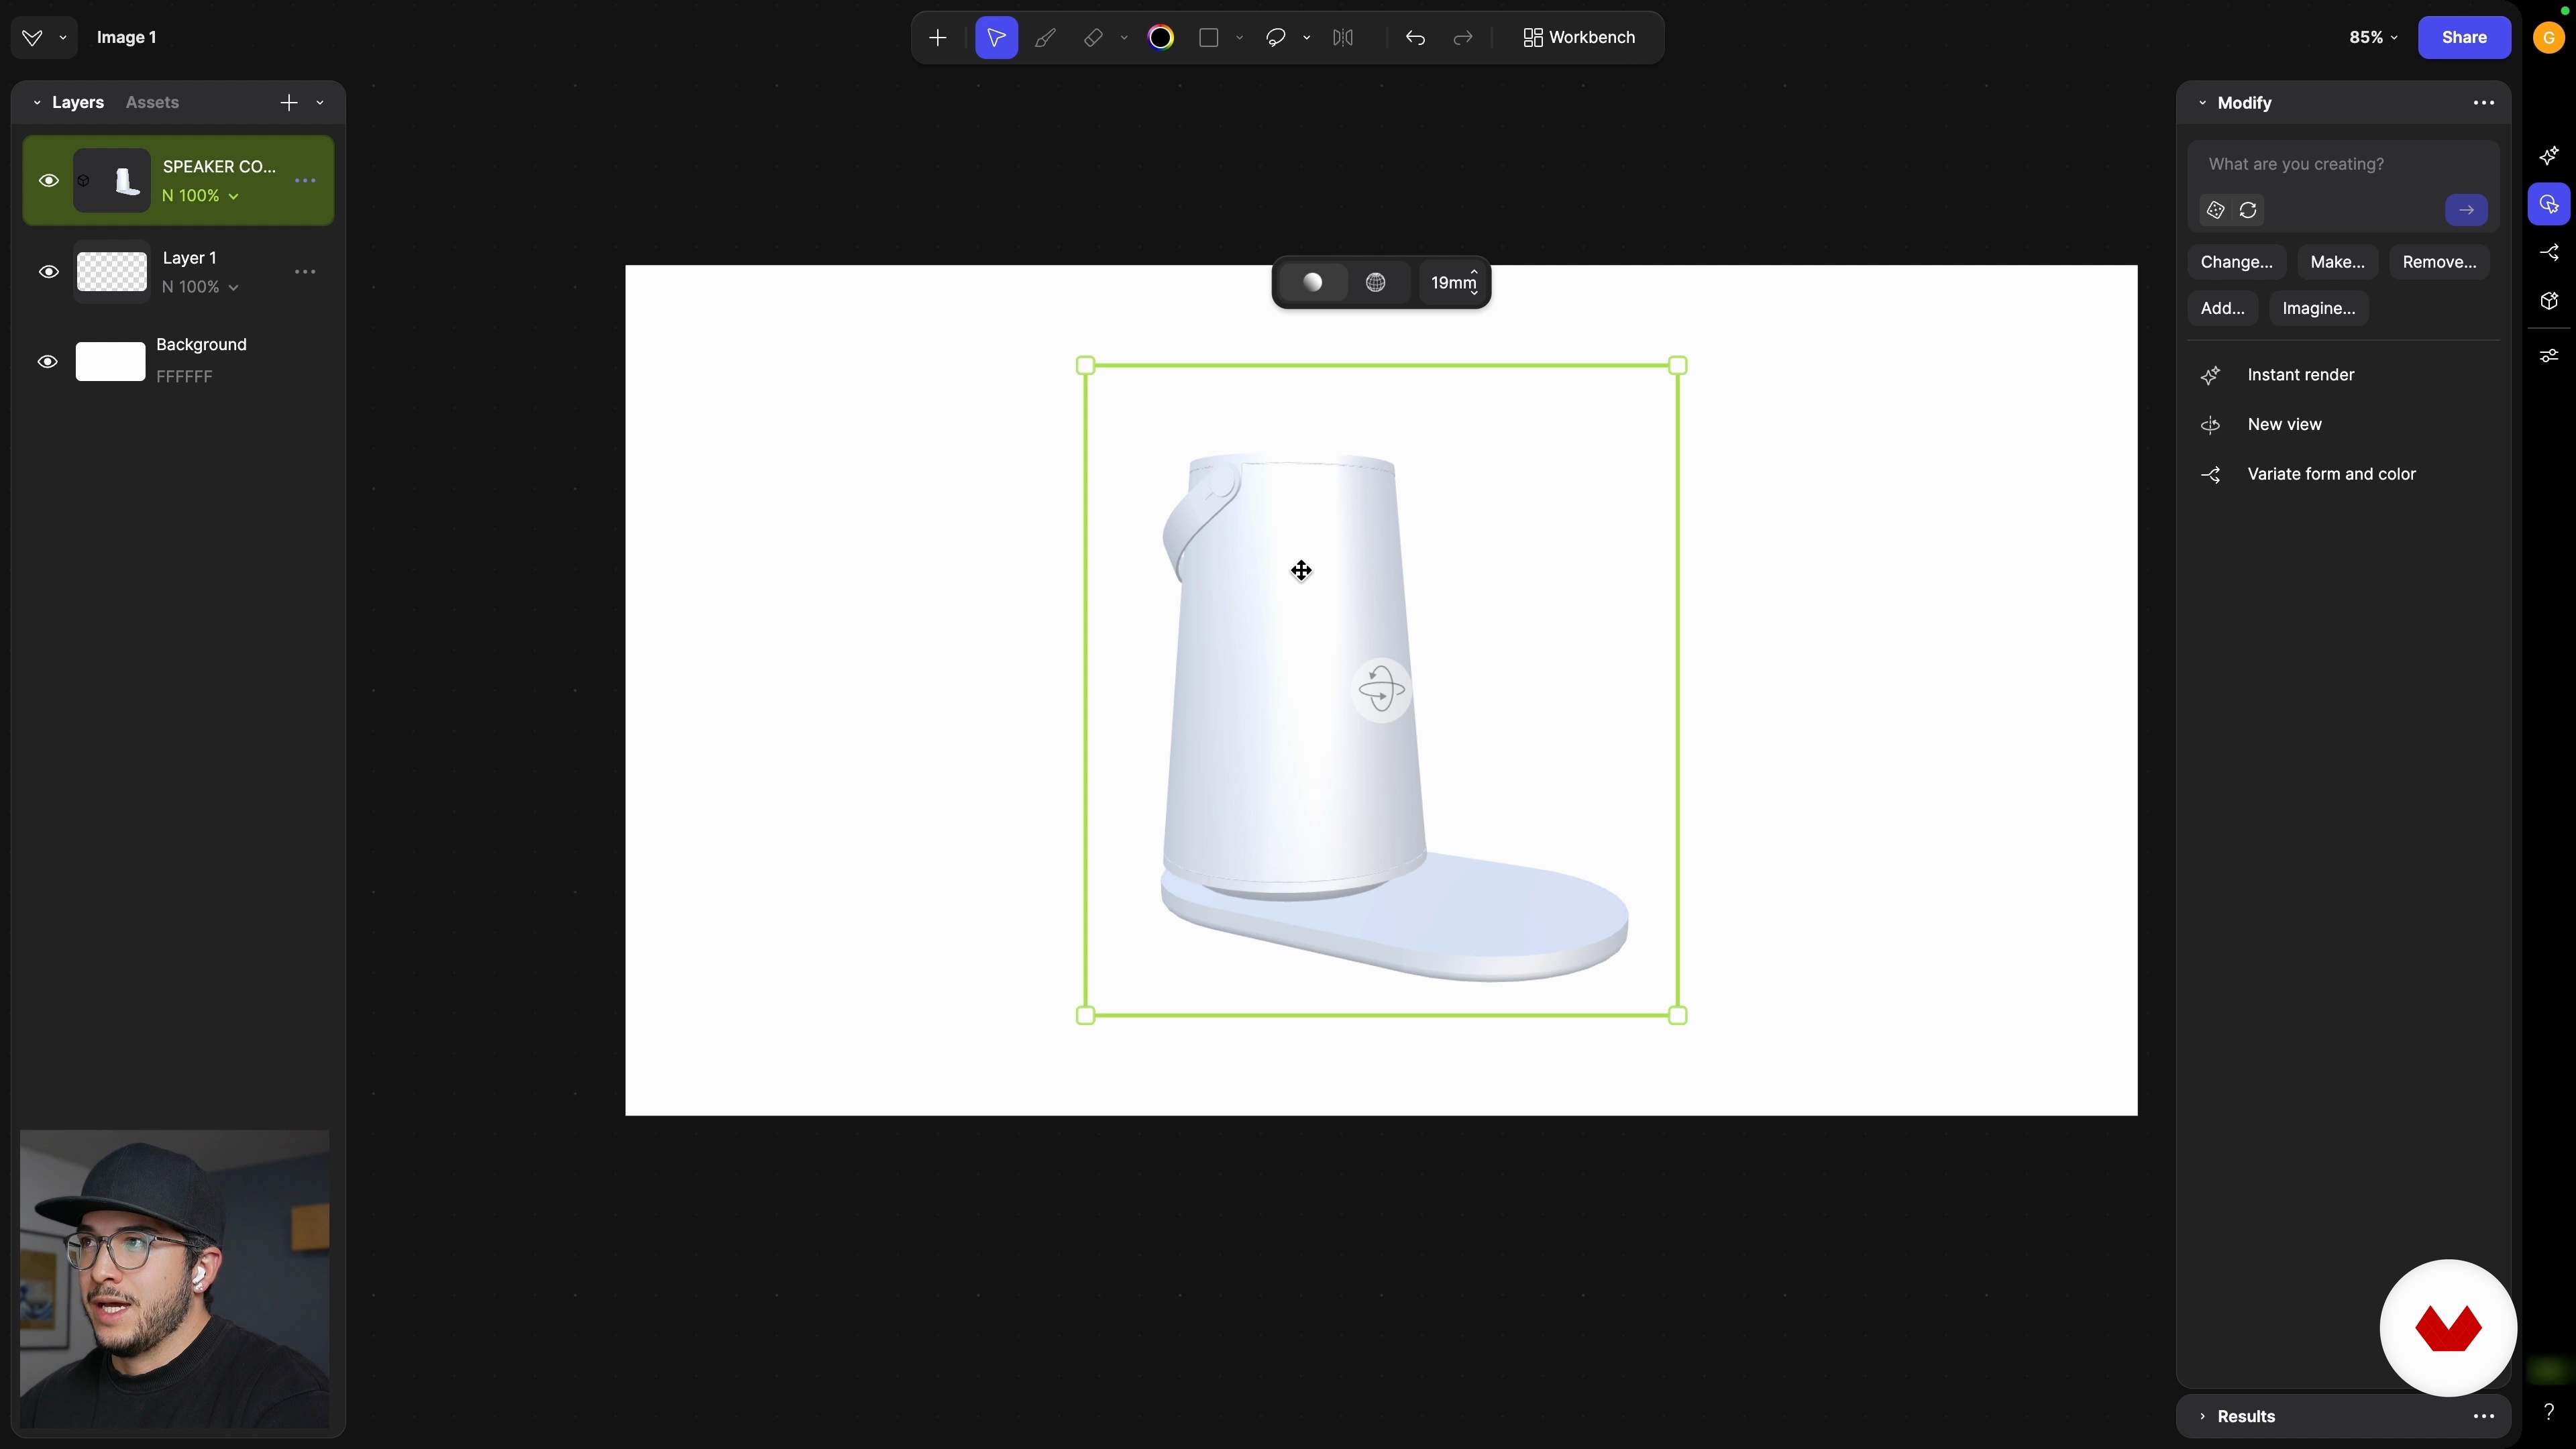Select the Shape rectangle tool

coord(1209,38)
